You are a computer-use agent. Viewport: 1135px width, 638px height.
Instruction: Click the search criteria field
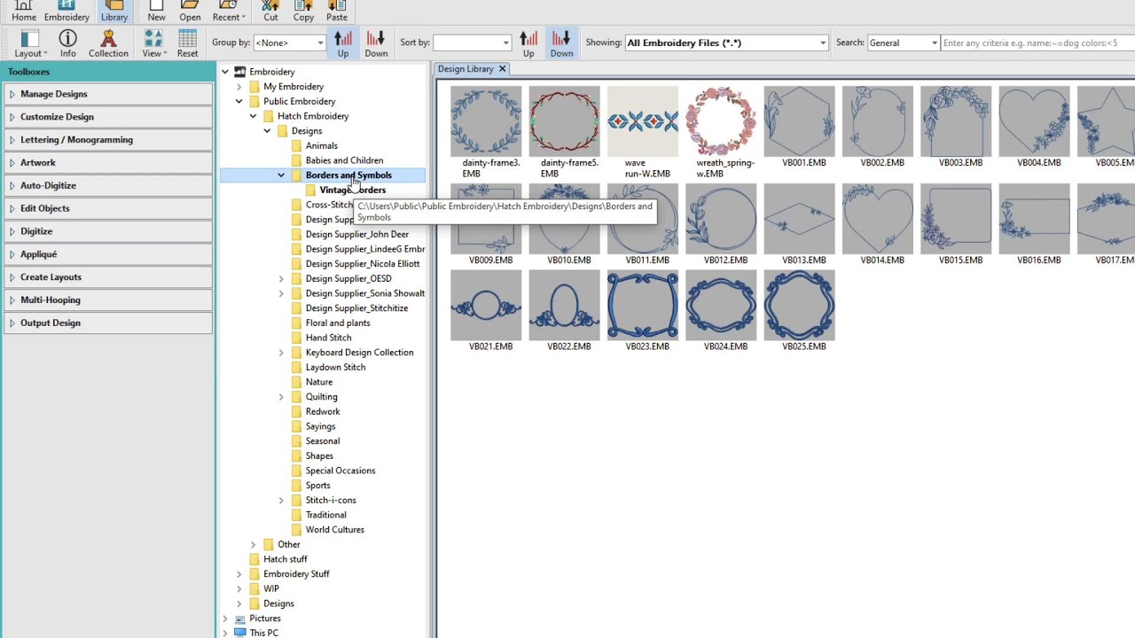click(1037, 43)
